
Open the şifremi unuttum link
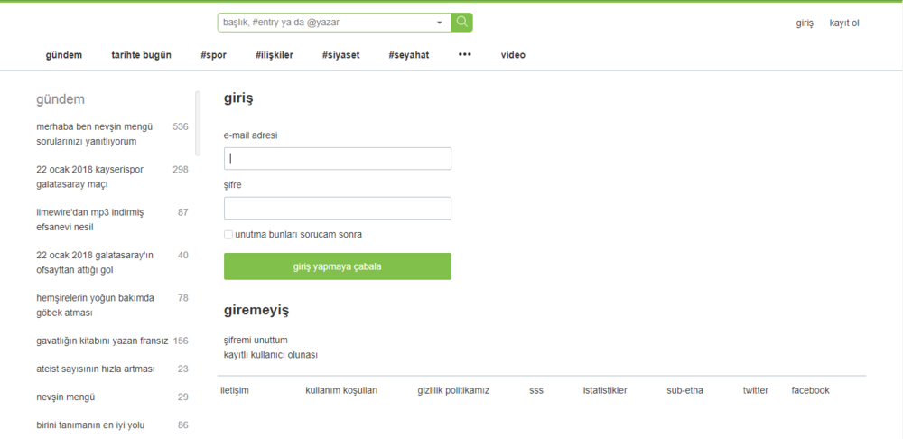coord(256,340)
